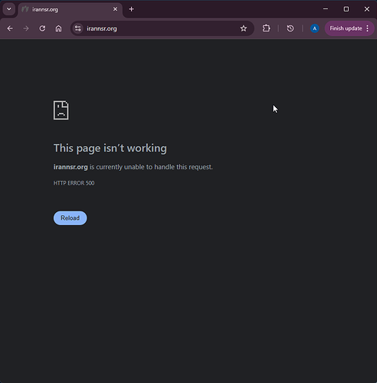Click the address bar showing irannsr.org
377x383 pixels.
tap(159, 28)
